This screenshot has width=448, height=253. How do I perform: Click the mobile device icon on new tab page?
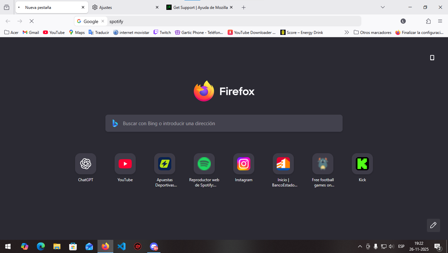tap(432, 58)
